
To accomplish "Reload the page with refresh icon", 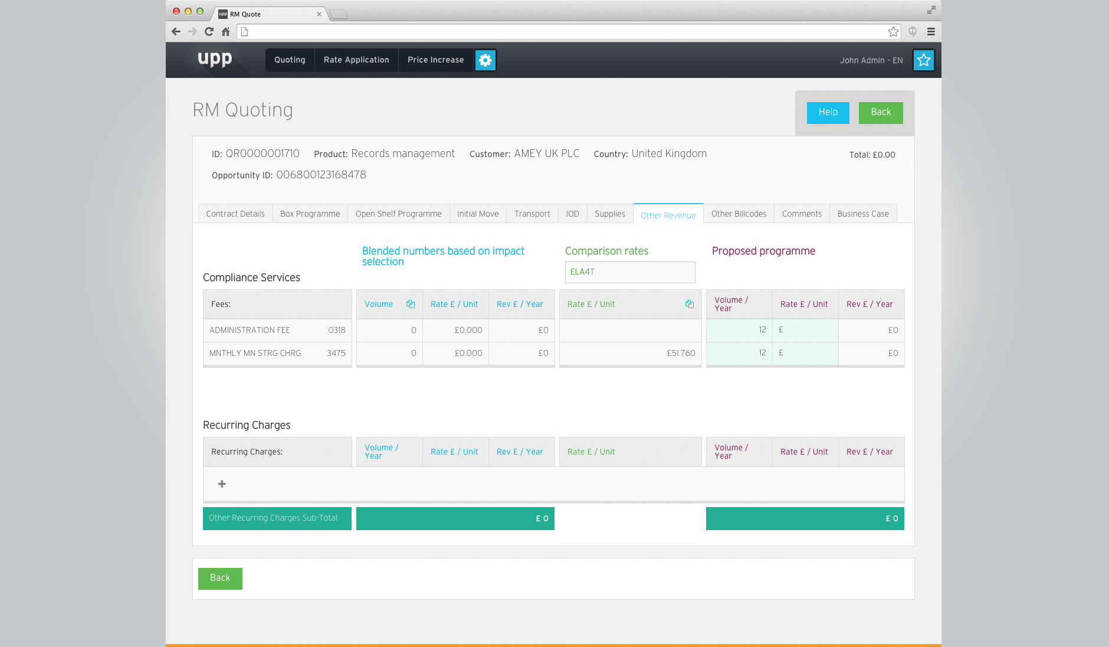I will point(209,32).
